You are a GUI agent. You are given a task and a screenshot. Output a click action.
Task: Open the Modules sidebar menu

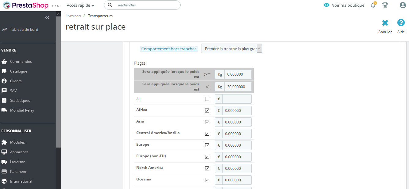click(17, 142)
